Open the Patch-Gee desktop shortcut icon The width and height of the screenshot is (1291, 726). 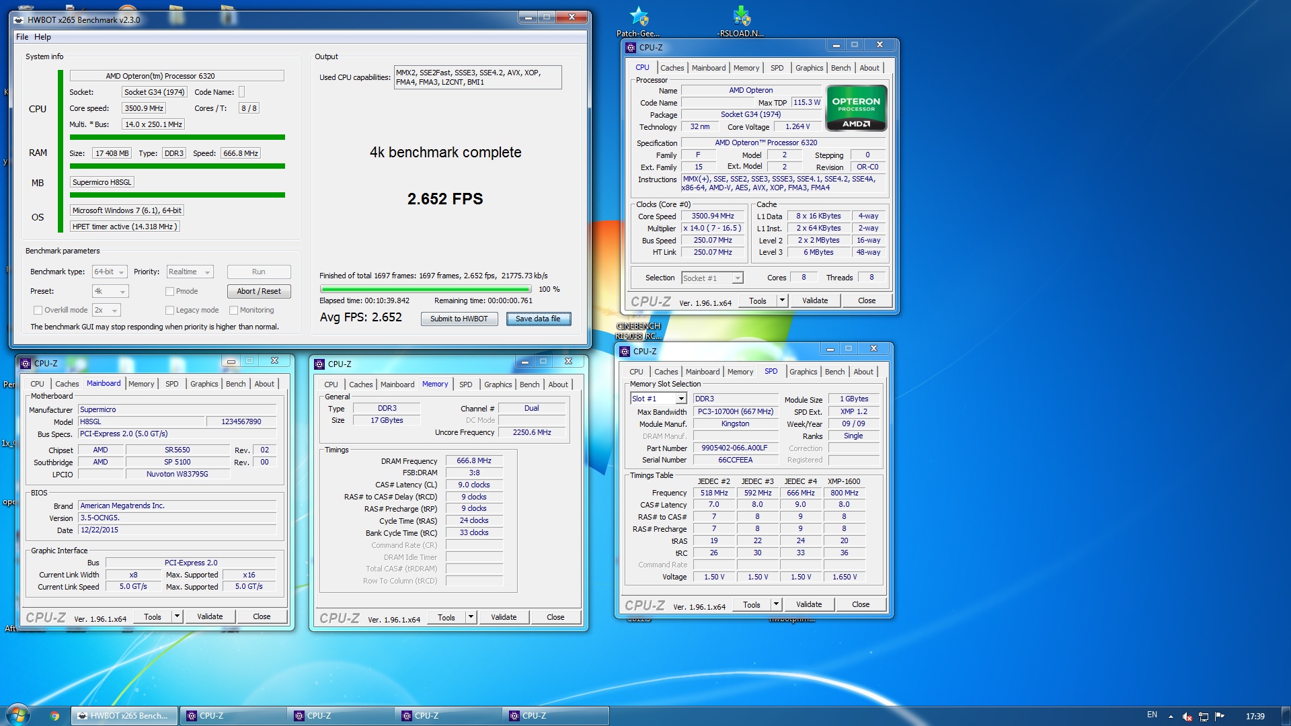(x=638, y=17)
